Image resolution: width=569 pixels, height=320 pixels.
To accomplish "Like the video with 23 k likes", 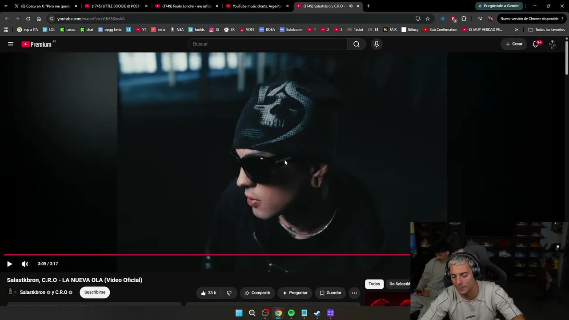I will pyautogui.click(x=208, y=293).
